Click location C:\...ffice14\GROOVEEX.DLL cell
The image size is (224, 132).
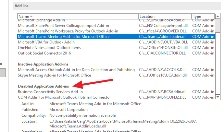(x=163, y=31)
